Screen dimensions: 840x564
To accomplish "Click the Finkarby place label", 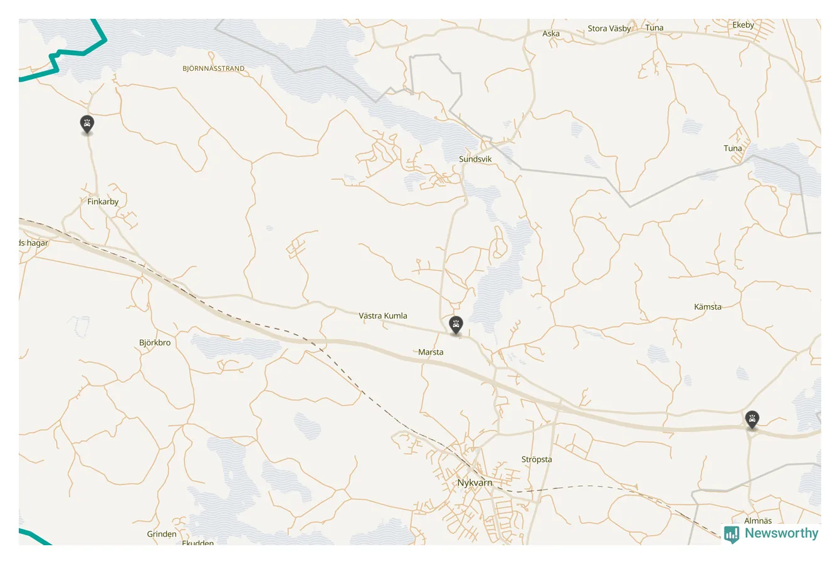I will [x=103, y=202].
